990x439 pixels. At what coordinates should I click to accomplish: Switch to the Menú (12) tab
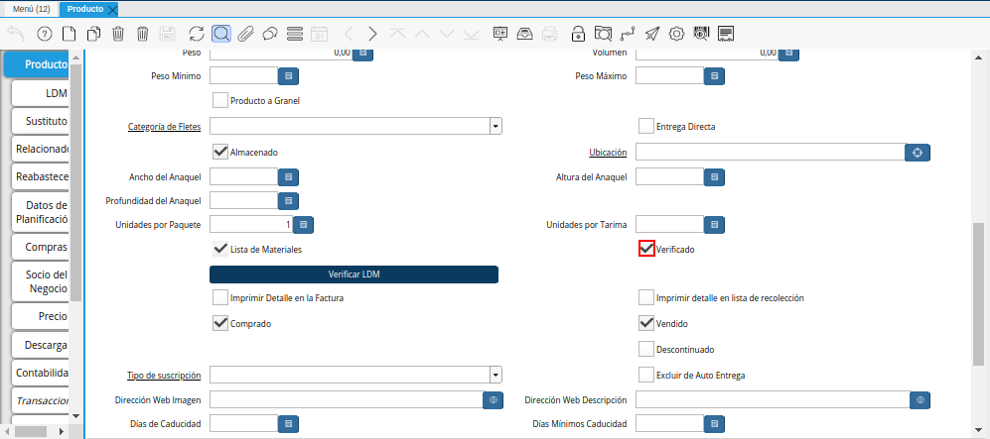coord(31,9)
